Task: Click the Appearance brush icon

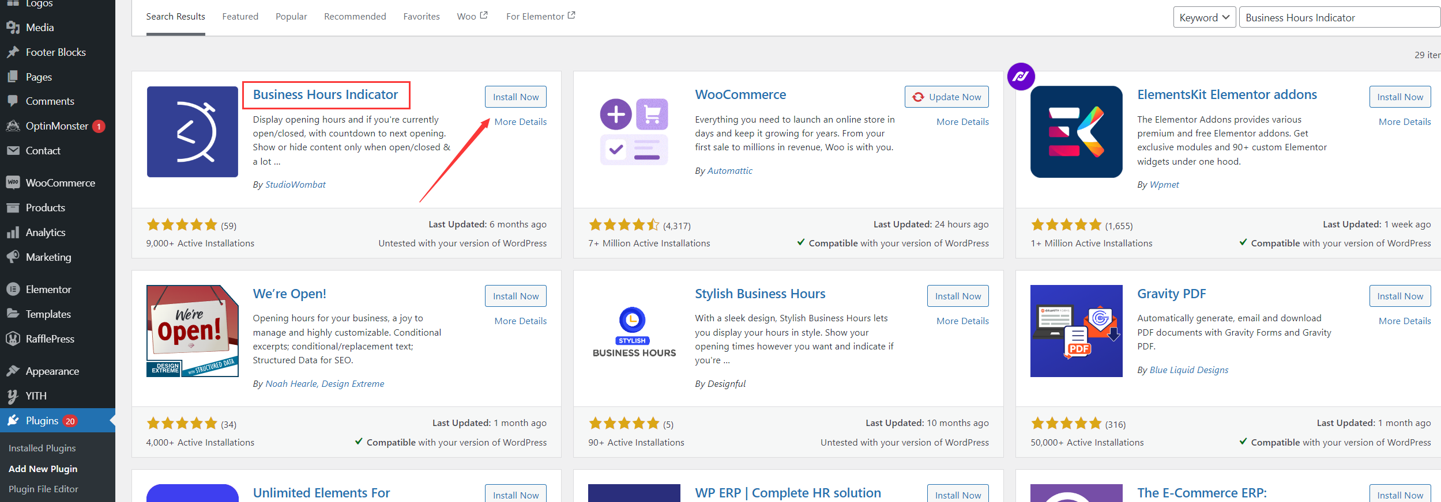Action: [x=13, y=371]
